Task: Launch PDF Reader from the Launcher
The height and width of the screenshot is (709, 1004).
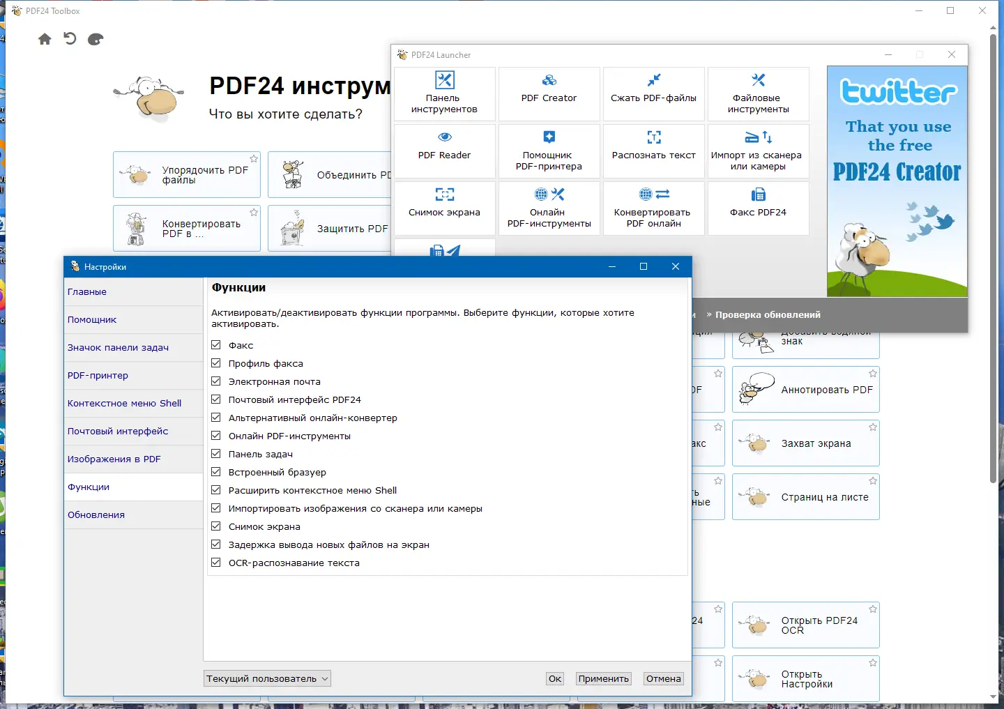Action: tap(445, 151)
